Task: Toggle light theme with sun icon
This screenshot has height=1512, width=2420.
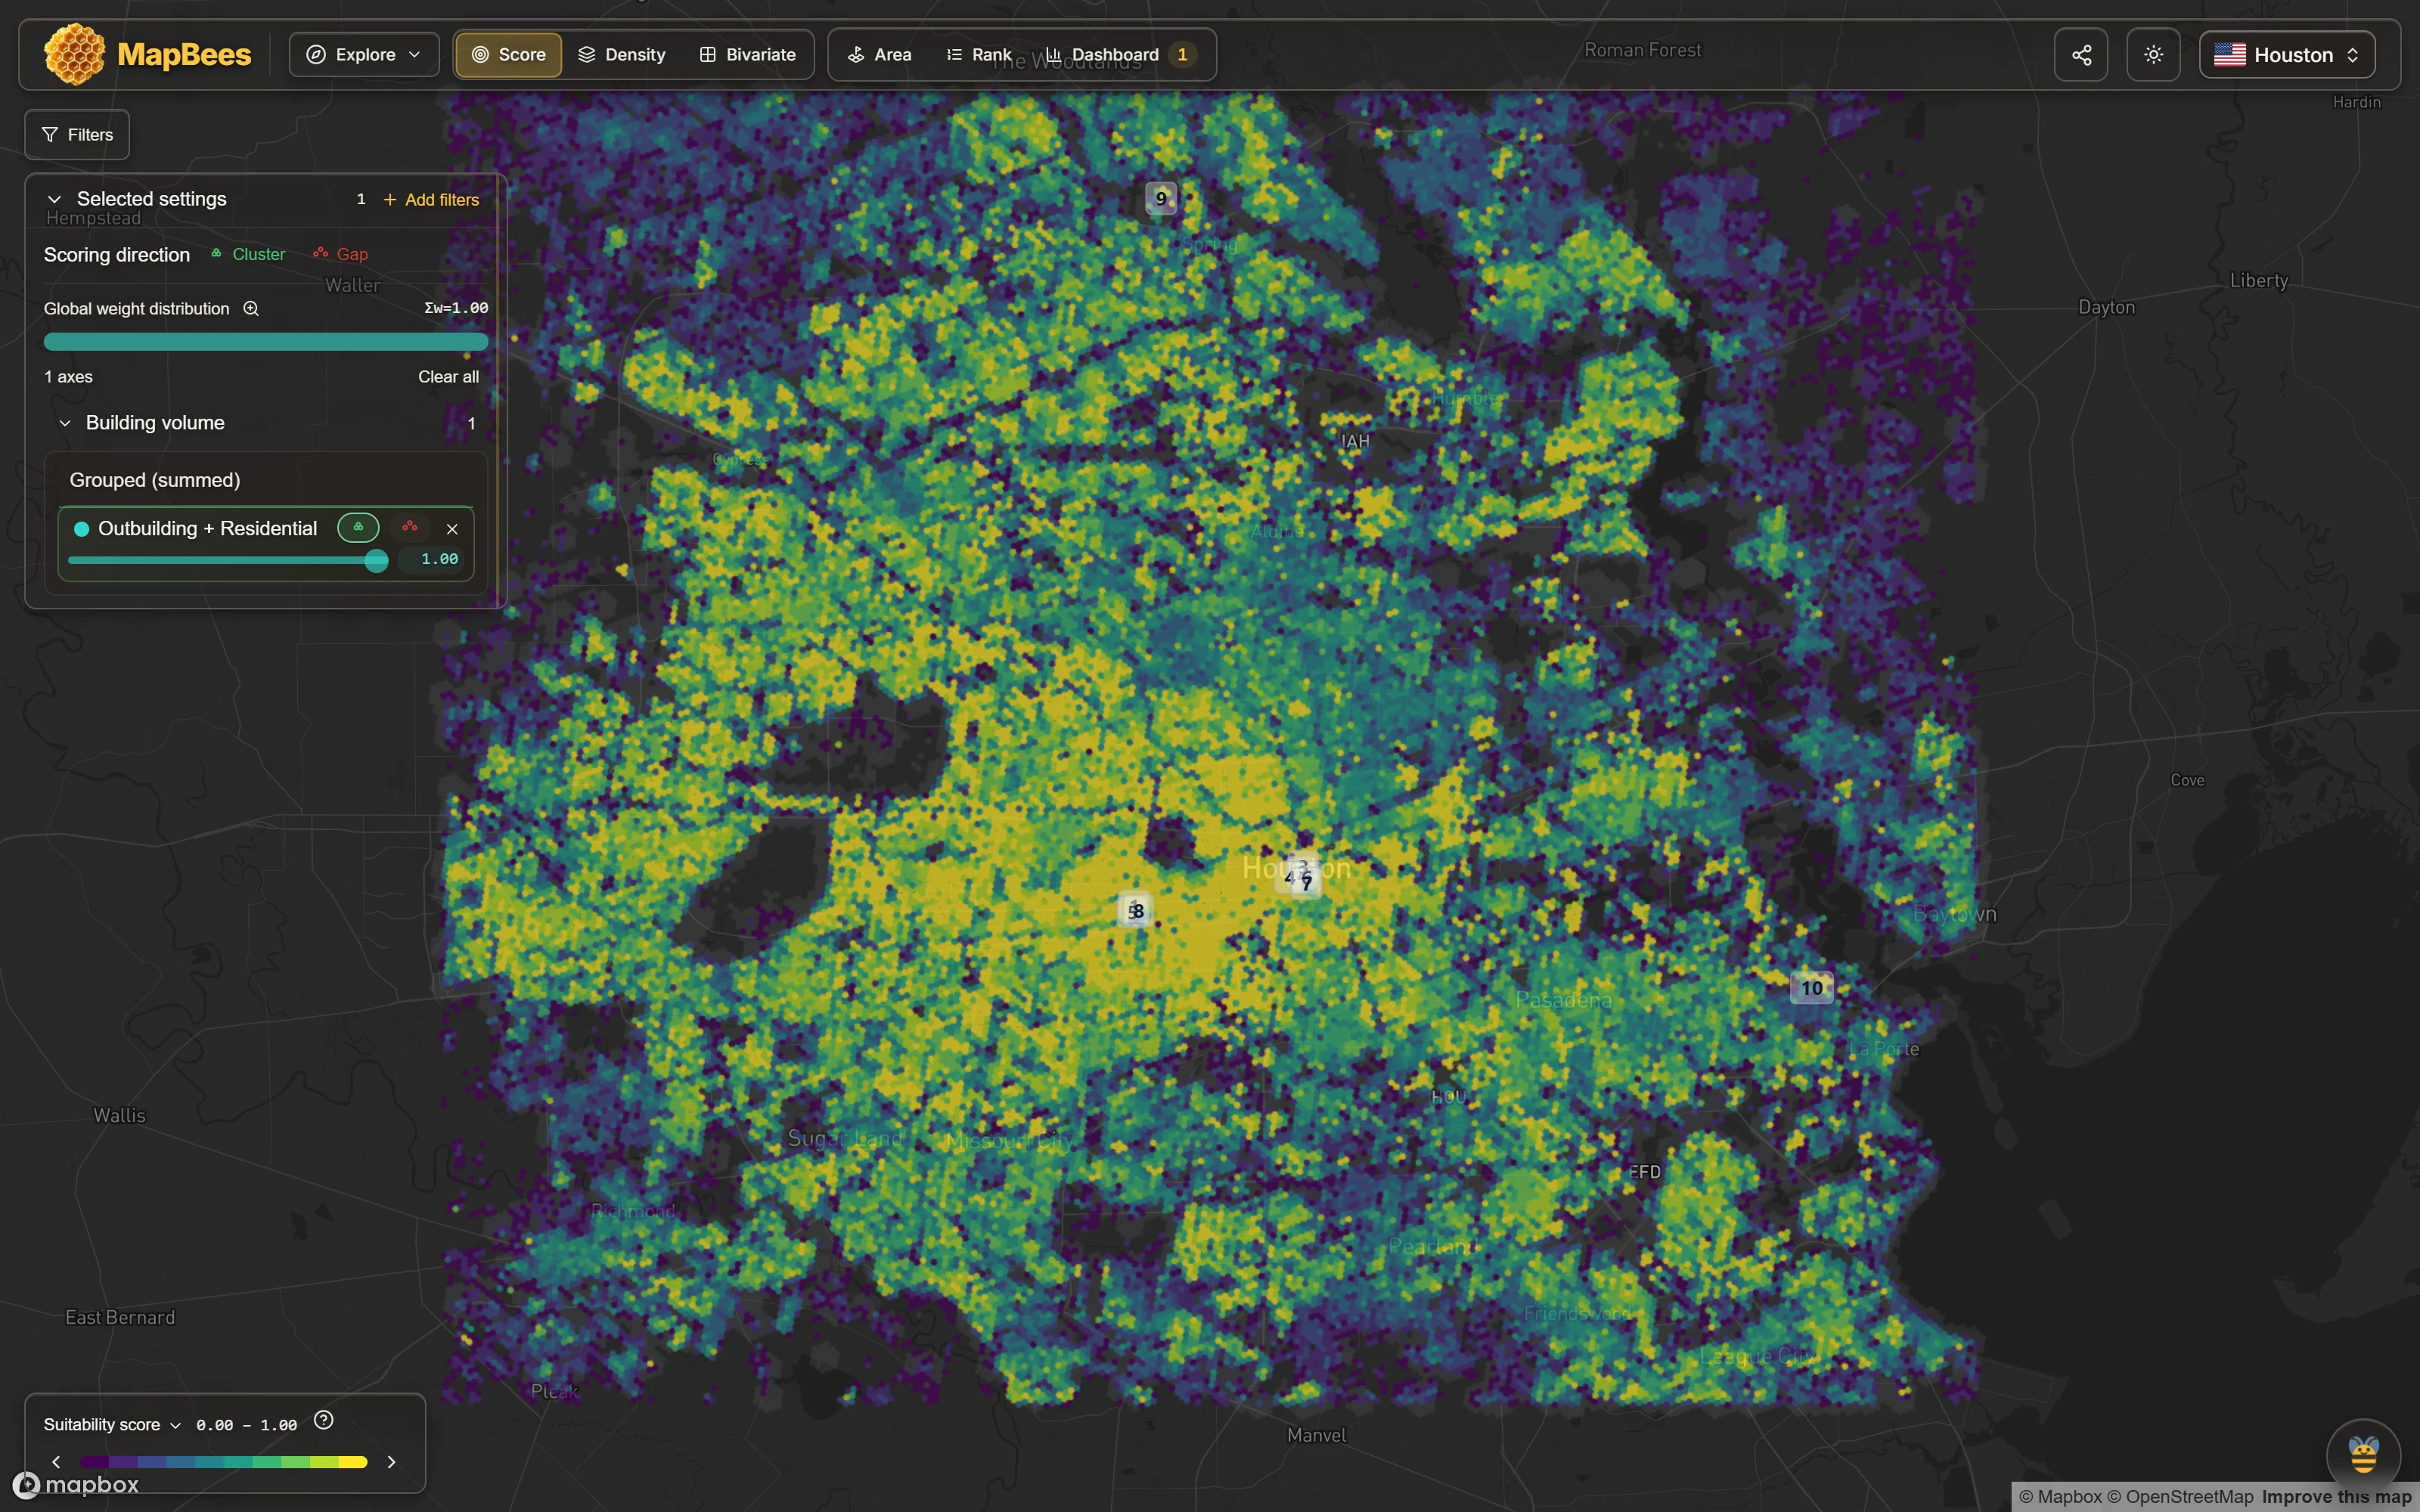Action: click(2153, 55)
